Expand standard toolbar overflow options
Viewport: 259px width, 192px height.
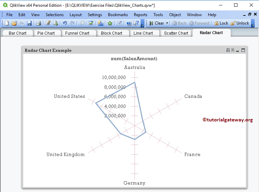[x=142, y=24]
